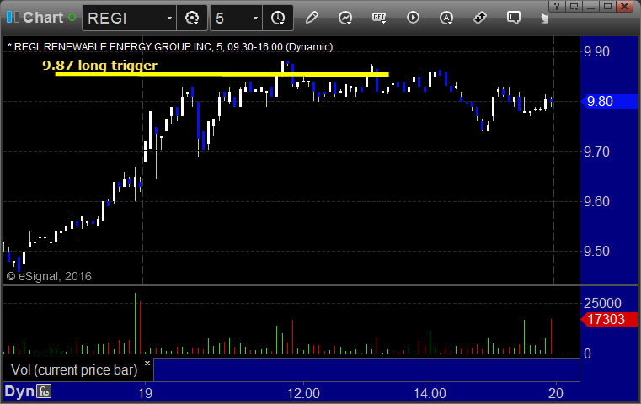The height and width of the screenshot is (404, 641).
Task: Click the date 19 on time axis
Action: click(145, 393)
